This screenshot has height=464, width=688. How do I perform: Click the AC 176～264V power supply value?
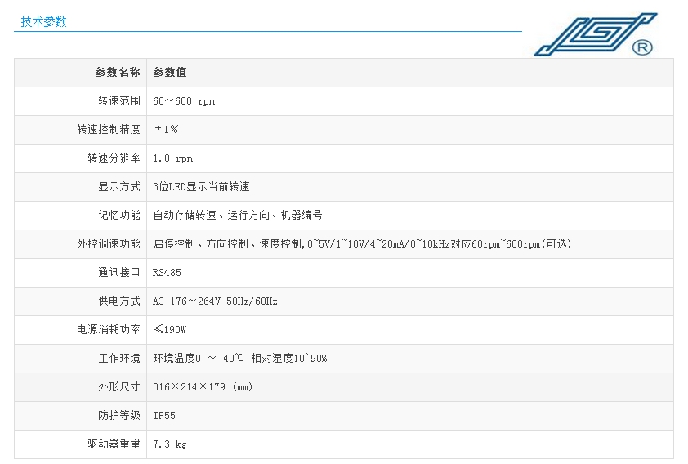click(x=216, y=301)
